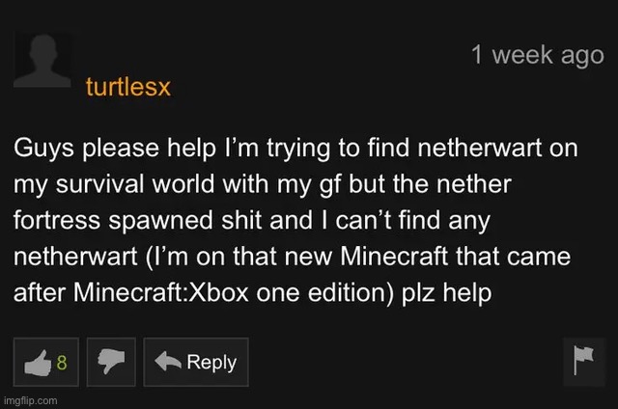Click the Reply button label

point(211,362)
